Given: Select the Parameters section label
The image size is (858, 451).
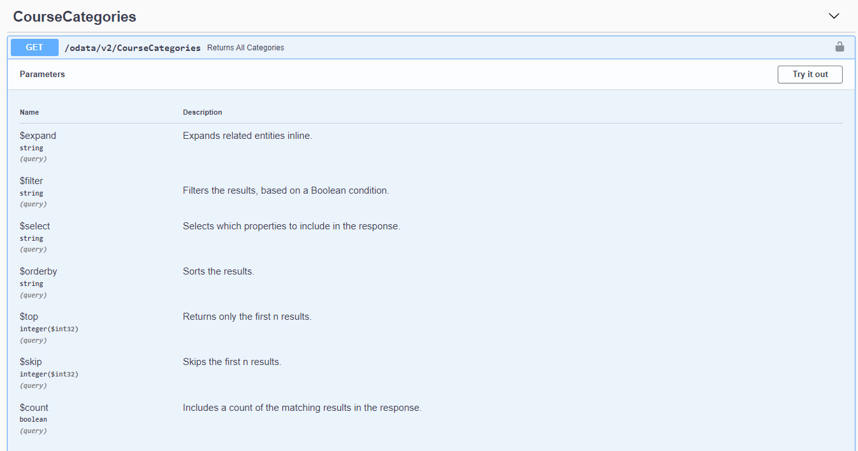Looking at the screenshot, I should 42,75.
